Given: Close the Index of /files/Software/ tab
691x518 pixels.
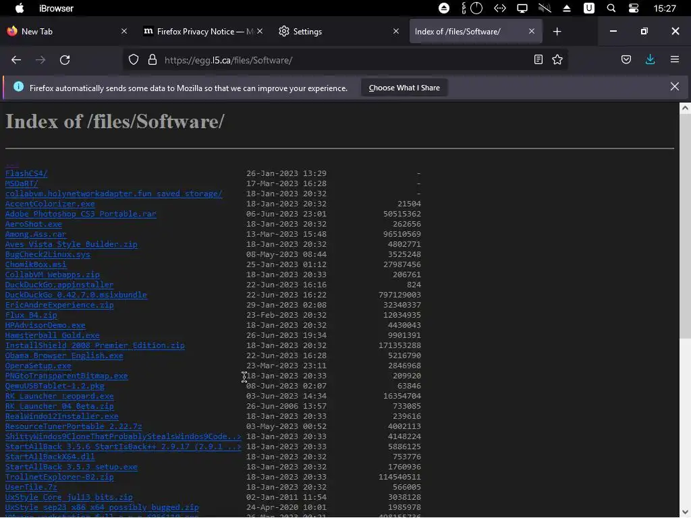Looking at the screenshot, I should 532,31.
